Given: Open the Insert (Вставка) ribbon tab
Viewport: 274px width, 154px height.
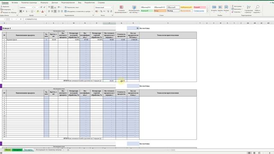Looking at the screenshot, I should [x=15, y=3].
